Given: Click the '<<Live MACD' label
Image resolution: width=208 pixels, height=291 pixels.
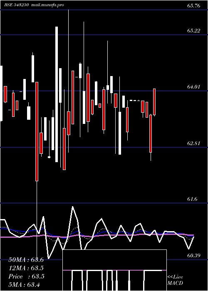Looking at the screenshot, I should [175, 280].
